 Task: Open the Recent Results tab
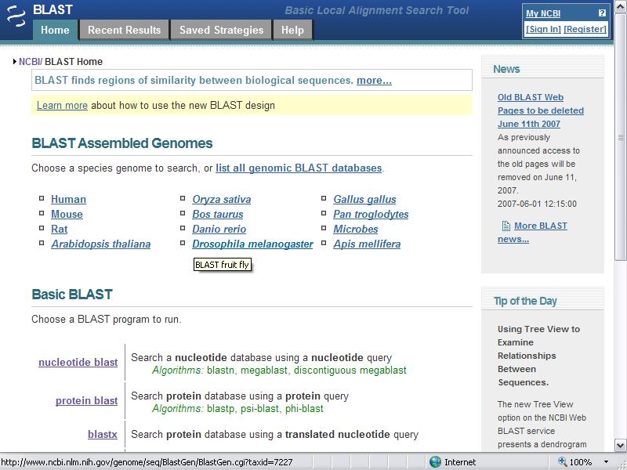pos(125,30)
